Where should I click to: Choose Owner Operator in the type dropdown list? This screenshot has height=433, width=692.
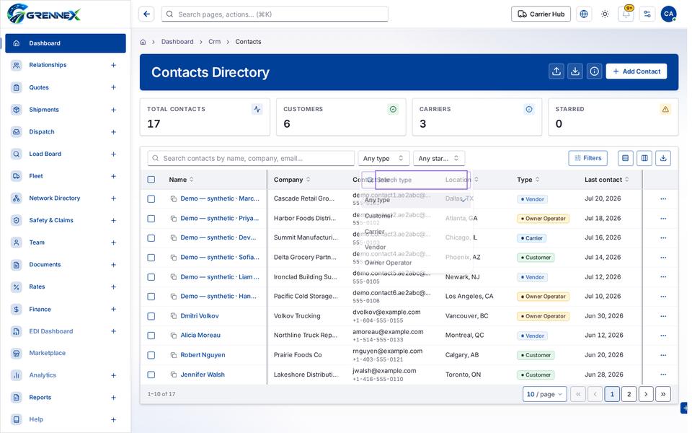416,263
